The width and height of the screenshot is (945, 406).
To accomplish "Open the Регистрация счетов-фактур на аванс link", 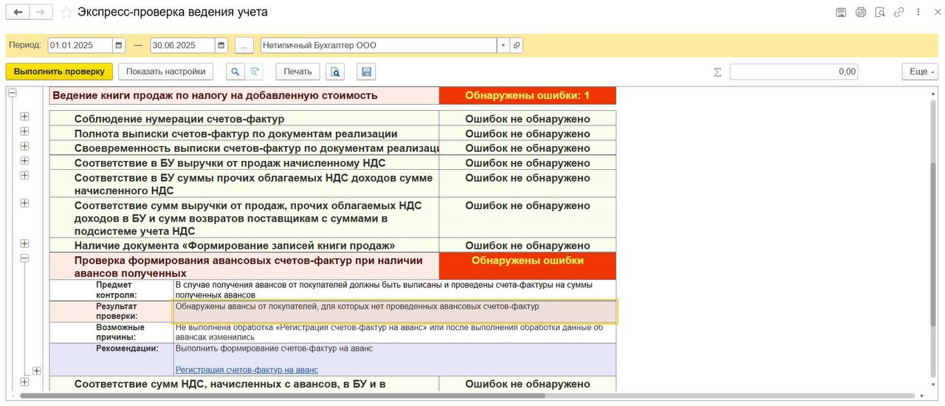I will [247, 370].
